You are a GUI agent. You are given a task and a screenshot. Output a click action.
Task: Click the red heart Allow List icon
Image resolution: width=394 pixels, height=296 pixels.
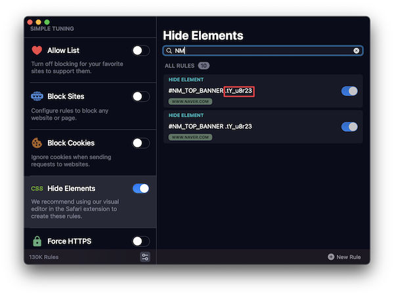pyautogui.click(x=37, y=50)
